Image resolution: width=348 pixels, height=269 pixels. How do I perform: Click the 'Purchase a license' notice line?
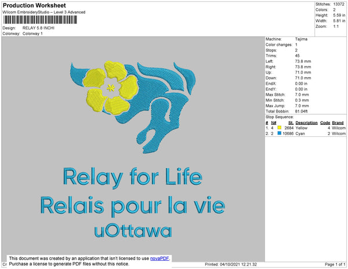(69, 264)
